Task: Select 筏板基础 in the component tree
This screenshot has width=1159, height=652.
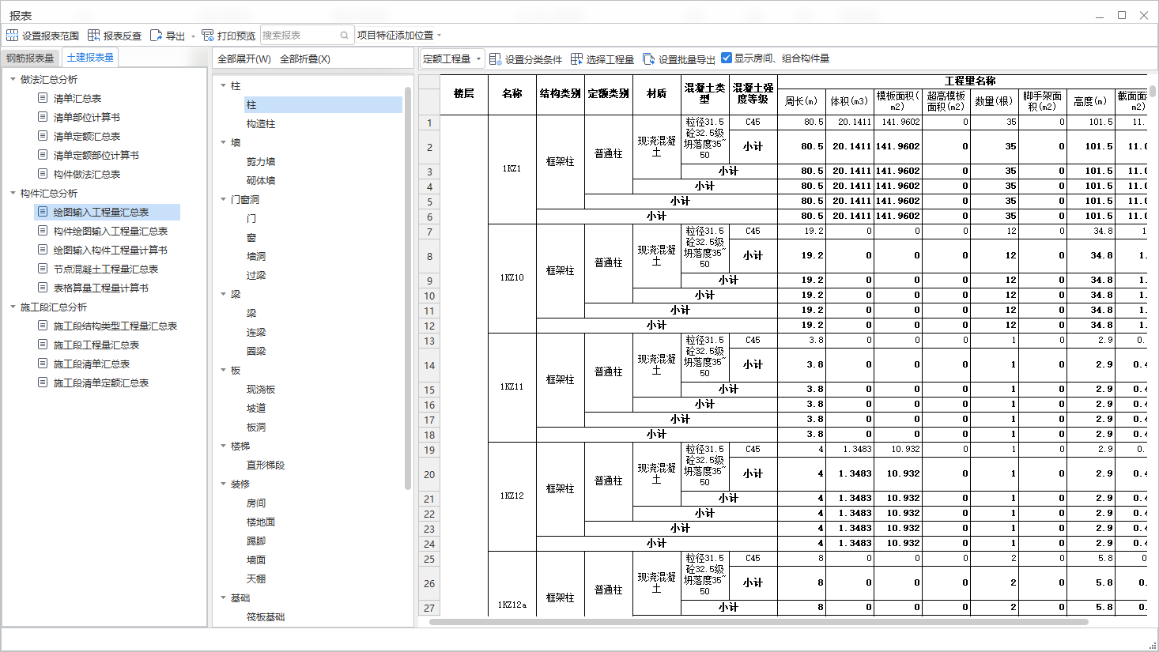Action: tap(266, 617)
